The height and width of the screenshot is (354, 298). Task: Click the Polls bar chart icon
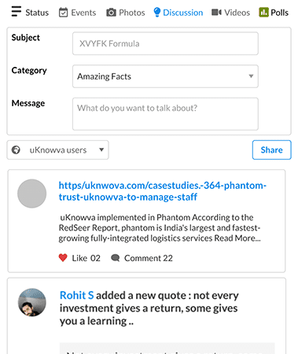(263, 12)
